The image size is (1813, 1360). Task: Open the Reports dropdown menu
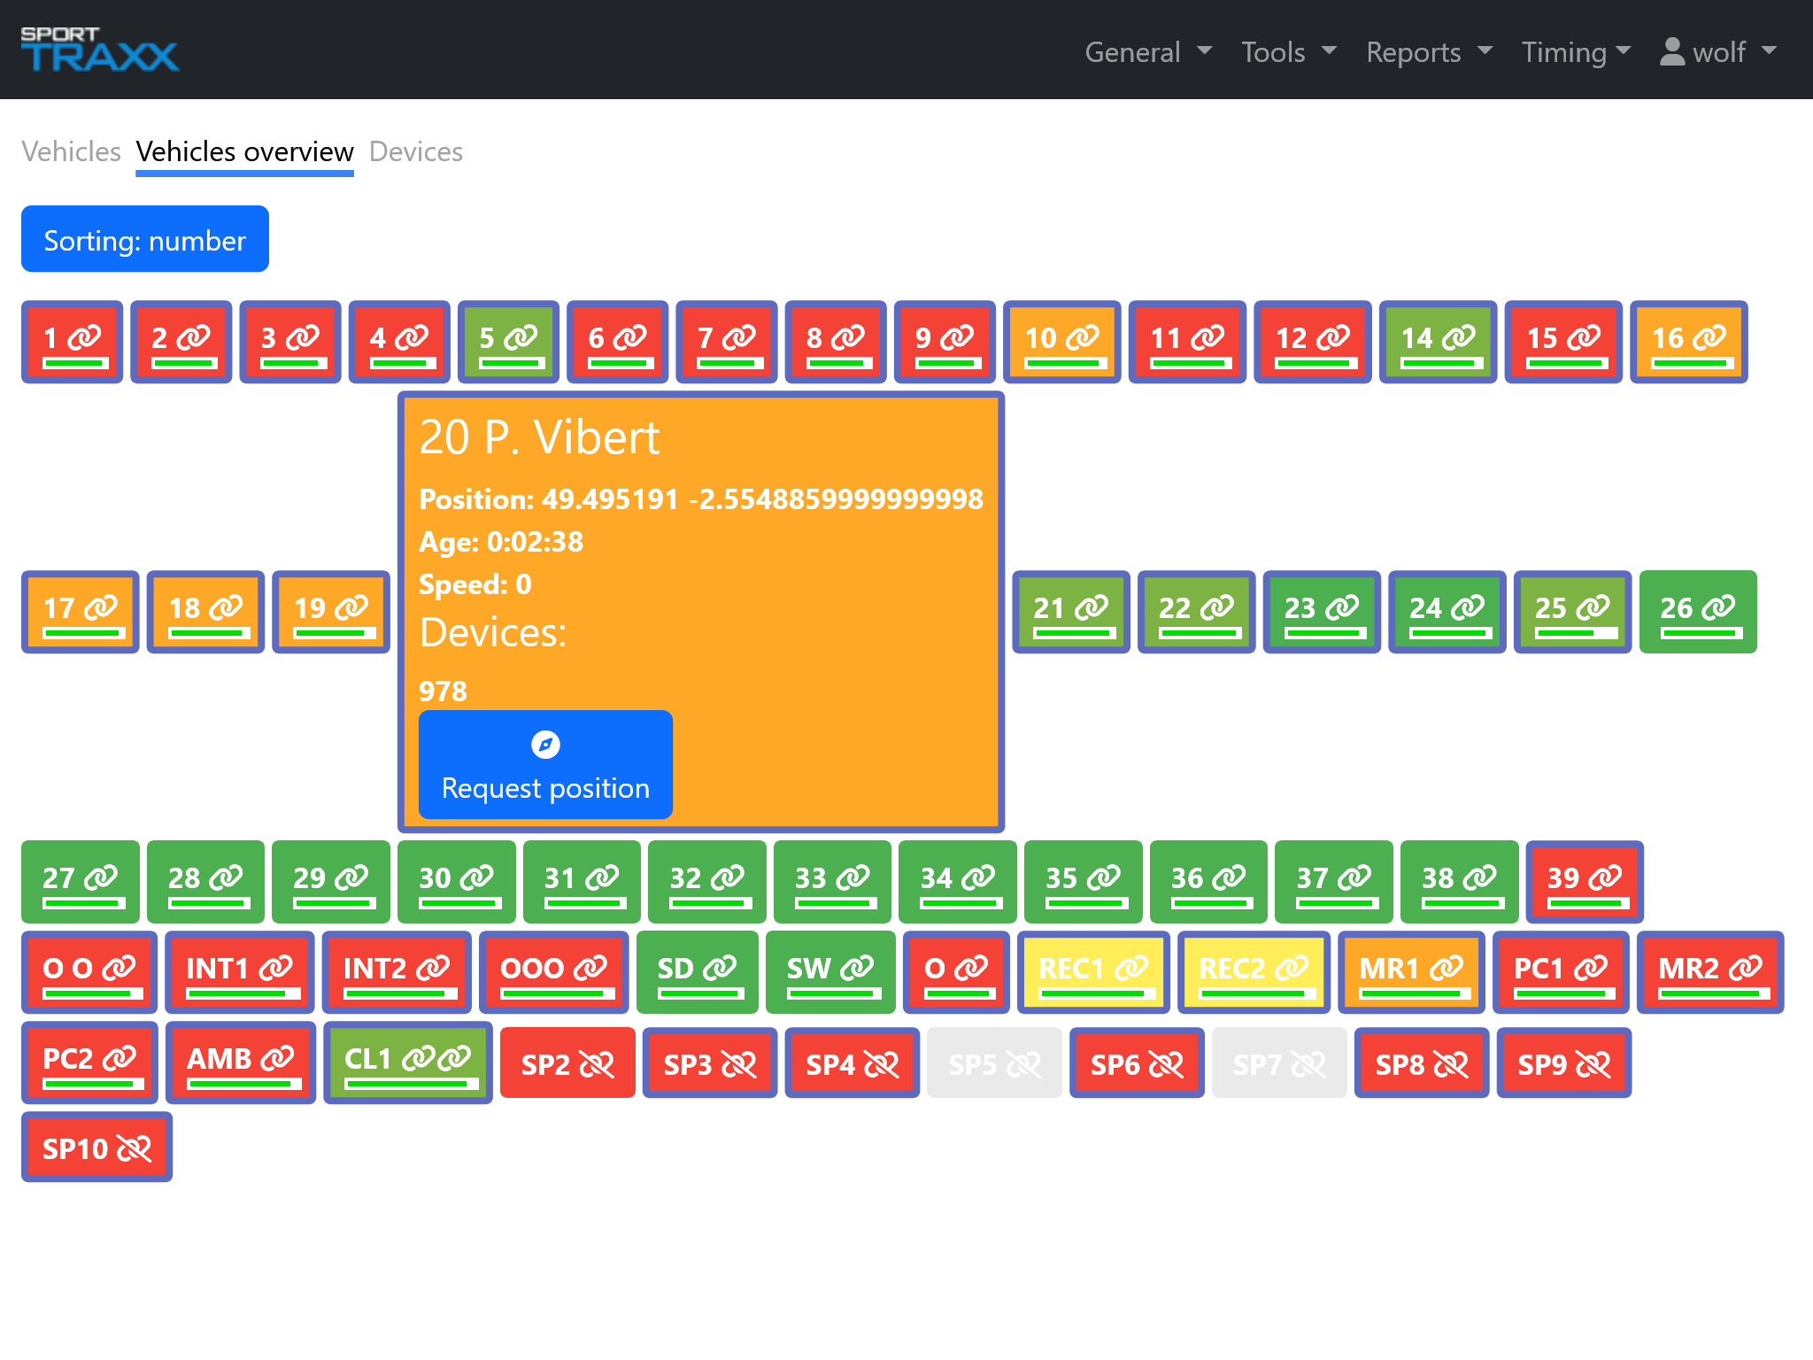coord(1429,52)
